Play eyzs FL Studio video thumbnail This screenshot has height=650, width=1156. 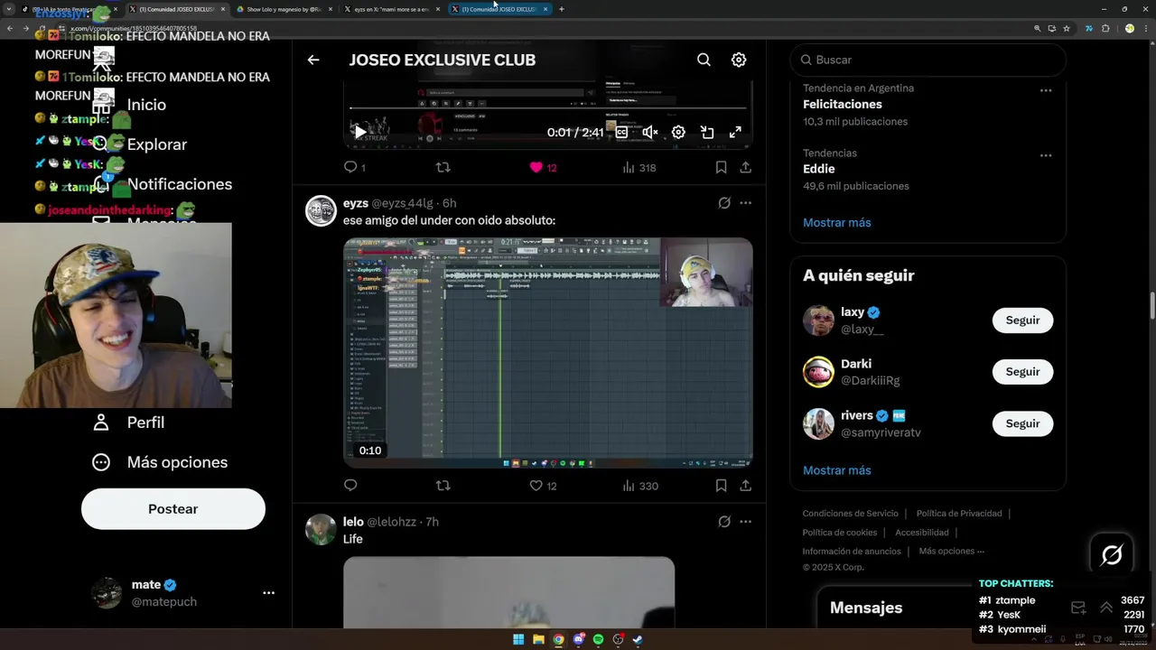pos(547,352)
